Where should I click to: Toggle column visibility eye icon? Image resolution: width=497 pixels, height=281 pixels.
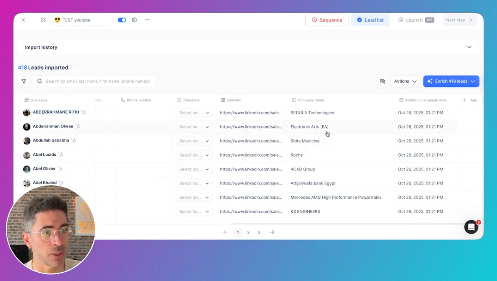click(382, 81)
